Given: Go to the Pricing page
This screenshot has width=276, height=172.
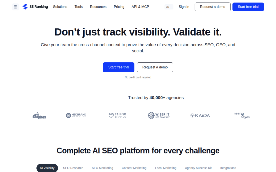Looking at the screenshot, I should pos(119,7).
